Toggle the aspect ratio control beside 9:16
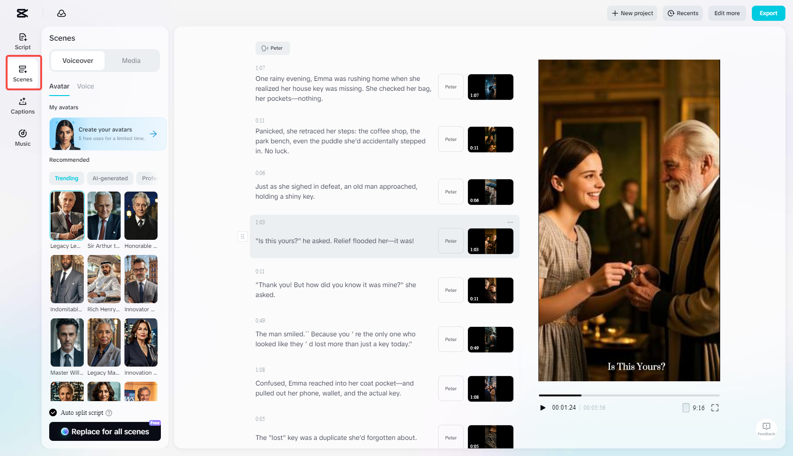Image resolution: width=793 pixels, height=456 pixels. pyautogui.click(x=685, y=407)
